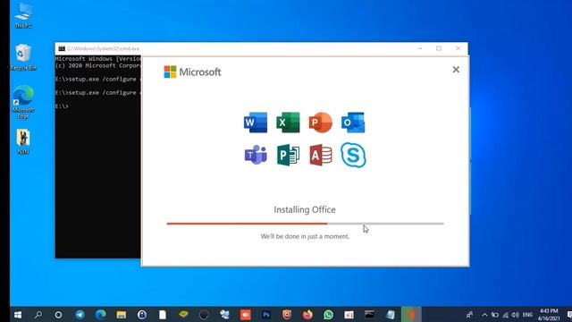
Task: Open network status in the system tray
Action: tap(505, 315)
